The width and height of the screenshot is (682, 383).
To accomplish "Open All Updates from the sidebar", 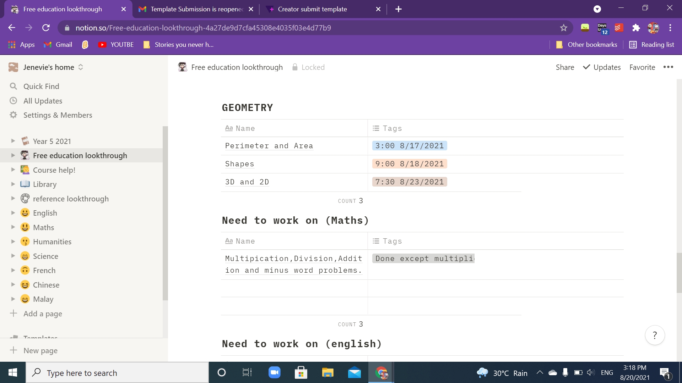I will [x=42, y=101].
